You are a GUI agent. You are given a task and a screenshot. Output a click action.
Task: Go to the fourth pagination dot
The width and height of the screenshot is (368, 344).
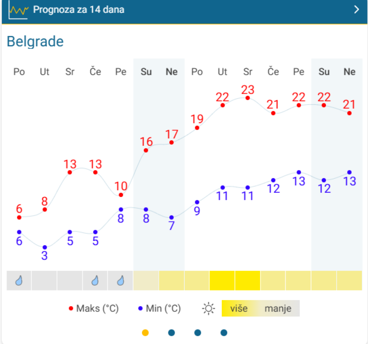[x=224, y=333]
